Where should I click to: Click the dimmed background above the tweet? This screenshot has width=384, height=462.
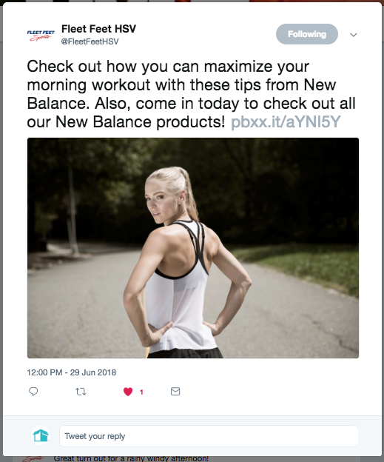pos(192,1)
